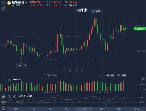Zoom out the chart with the minus circle

point(64,71)
